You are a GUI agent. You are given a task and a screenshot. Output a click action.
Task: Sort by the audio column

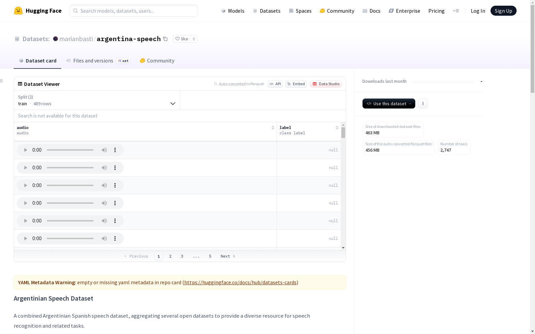273,128
